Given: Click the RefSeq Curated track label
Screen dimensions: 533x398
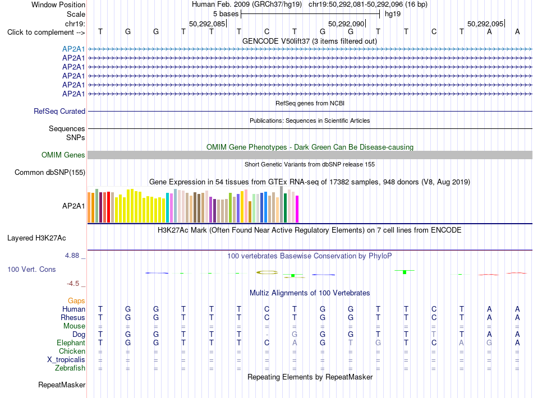Looking at the screenshot, I should pyautogui.click(x=59, y=111).
